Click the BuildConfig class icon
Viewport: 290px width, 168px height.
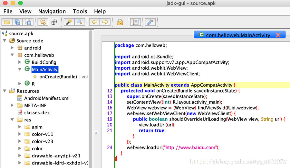coord(27,62)
